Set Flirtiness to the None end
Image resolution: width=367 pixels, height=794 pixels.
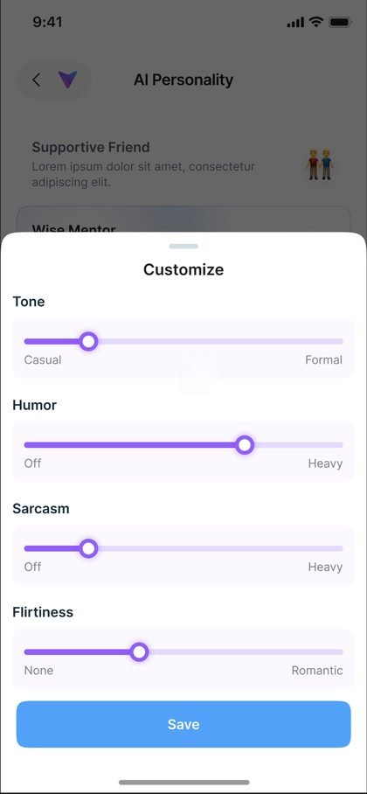(x=25, y=651)
